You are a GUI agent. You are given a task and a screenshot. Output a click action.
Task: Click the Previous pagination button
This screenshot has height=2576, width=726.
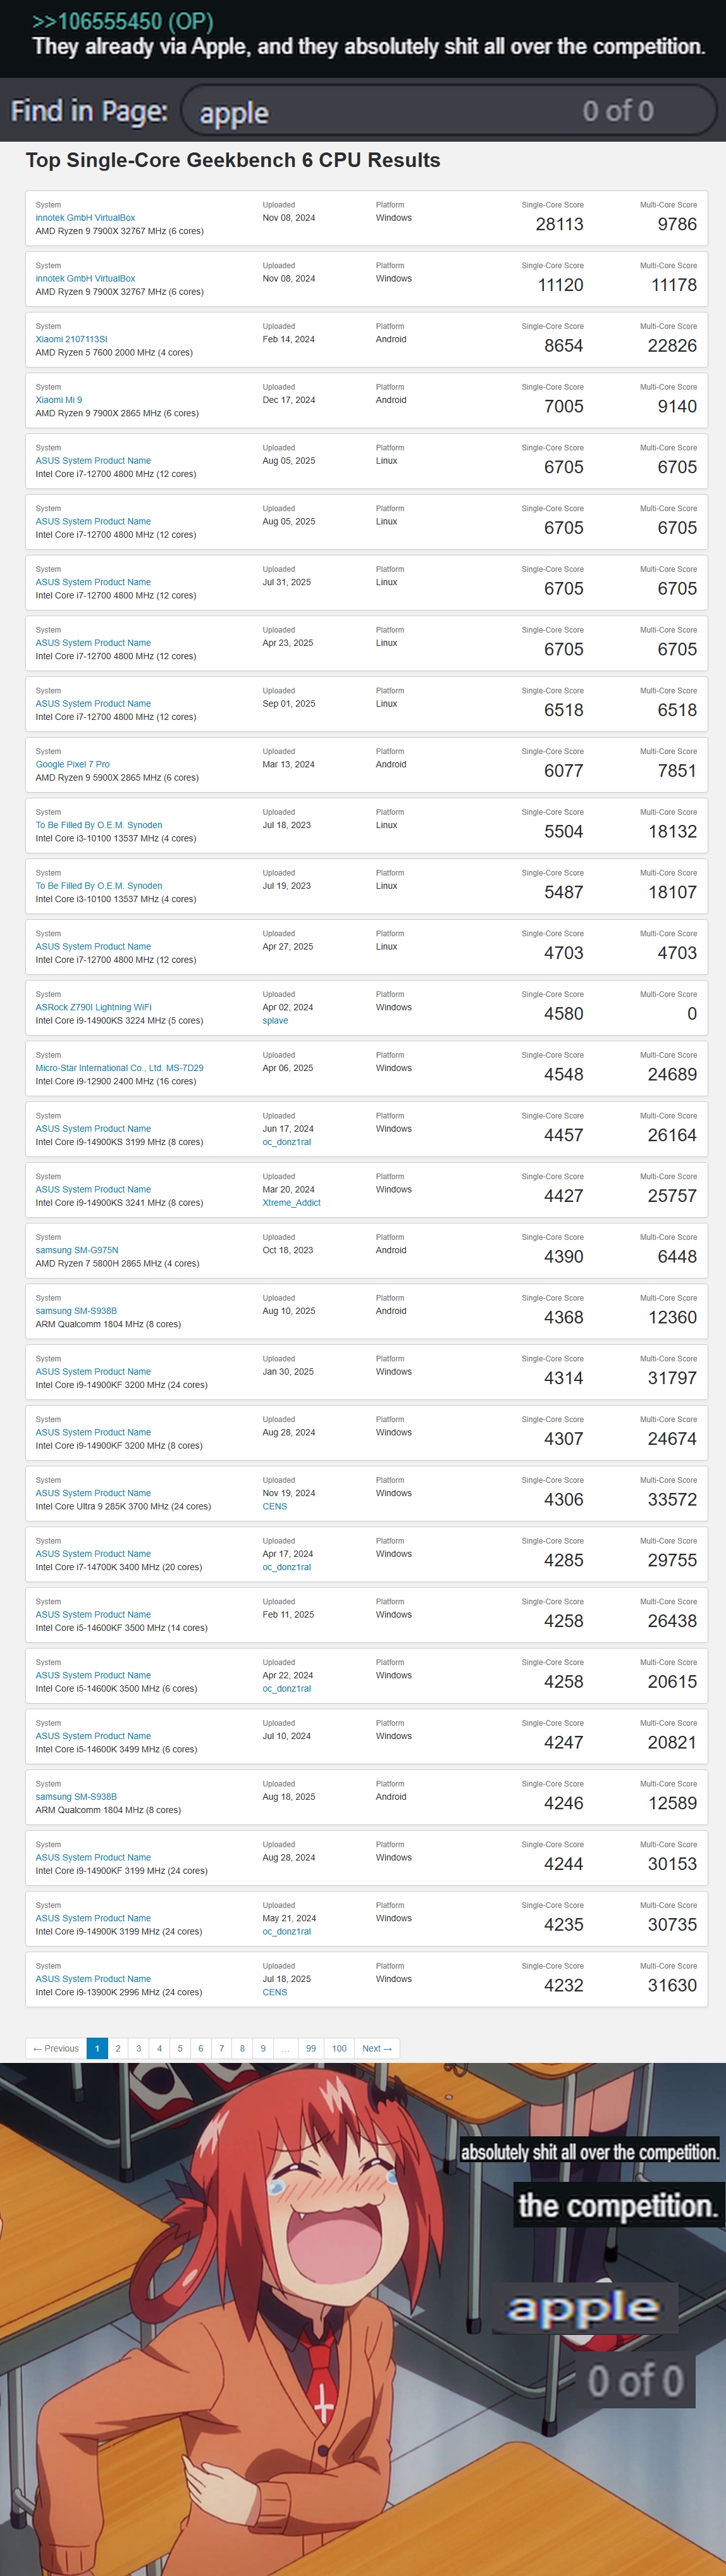point(56,2049)
